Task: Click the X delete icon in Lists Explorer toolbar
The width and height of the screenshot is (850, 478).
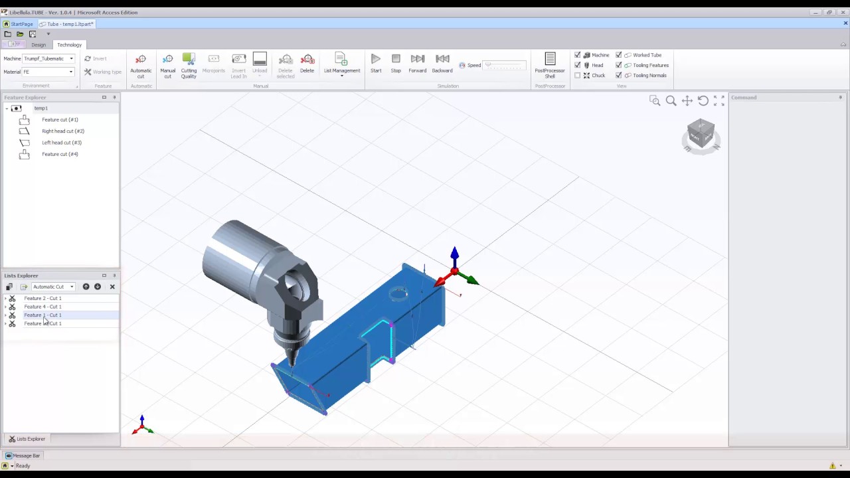Action: [112, 287]
